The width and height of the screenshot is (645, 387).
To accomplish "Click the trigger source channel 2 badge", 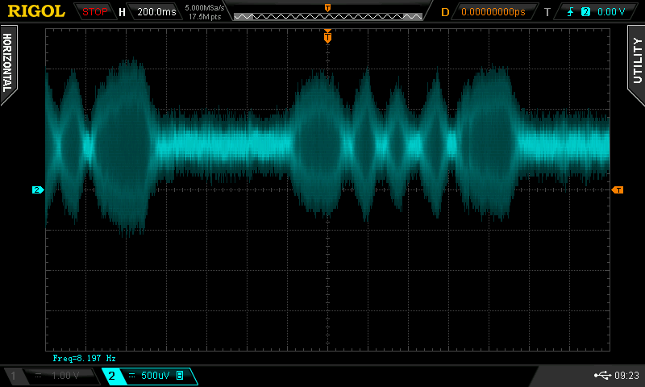I will (x=585, y=12).
